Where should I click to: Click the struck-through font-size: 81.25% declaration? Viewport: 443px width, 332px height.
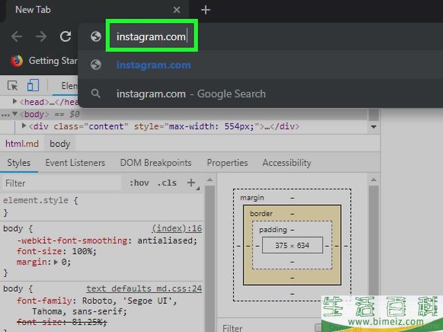pyautogui.click(x=62, y=322)
